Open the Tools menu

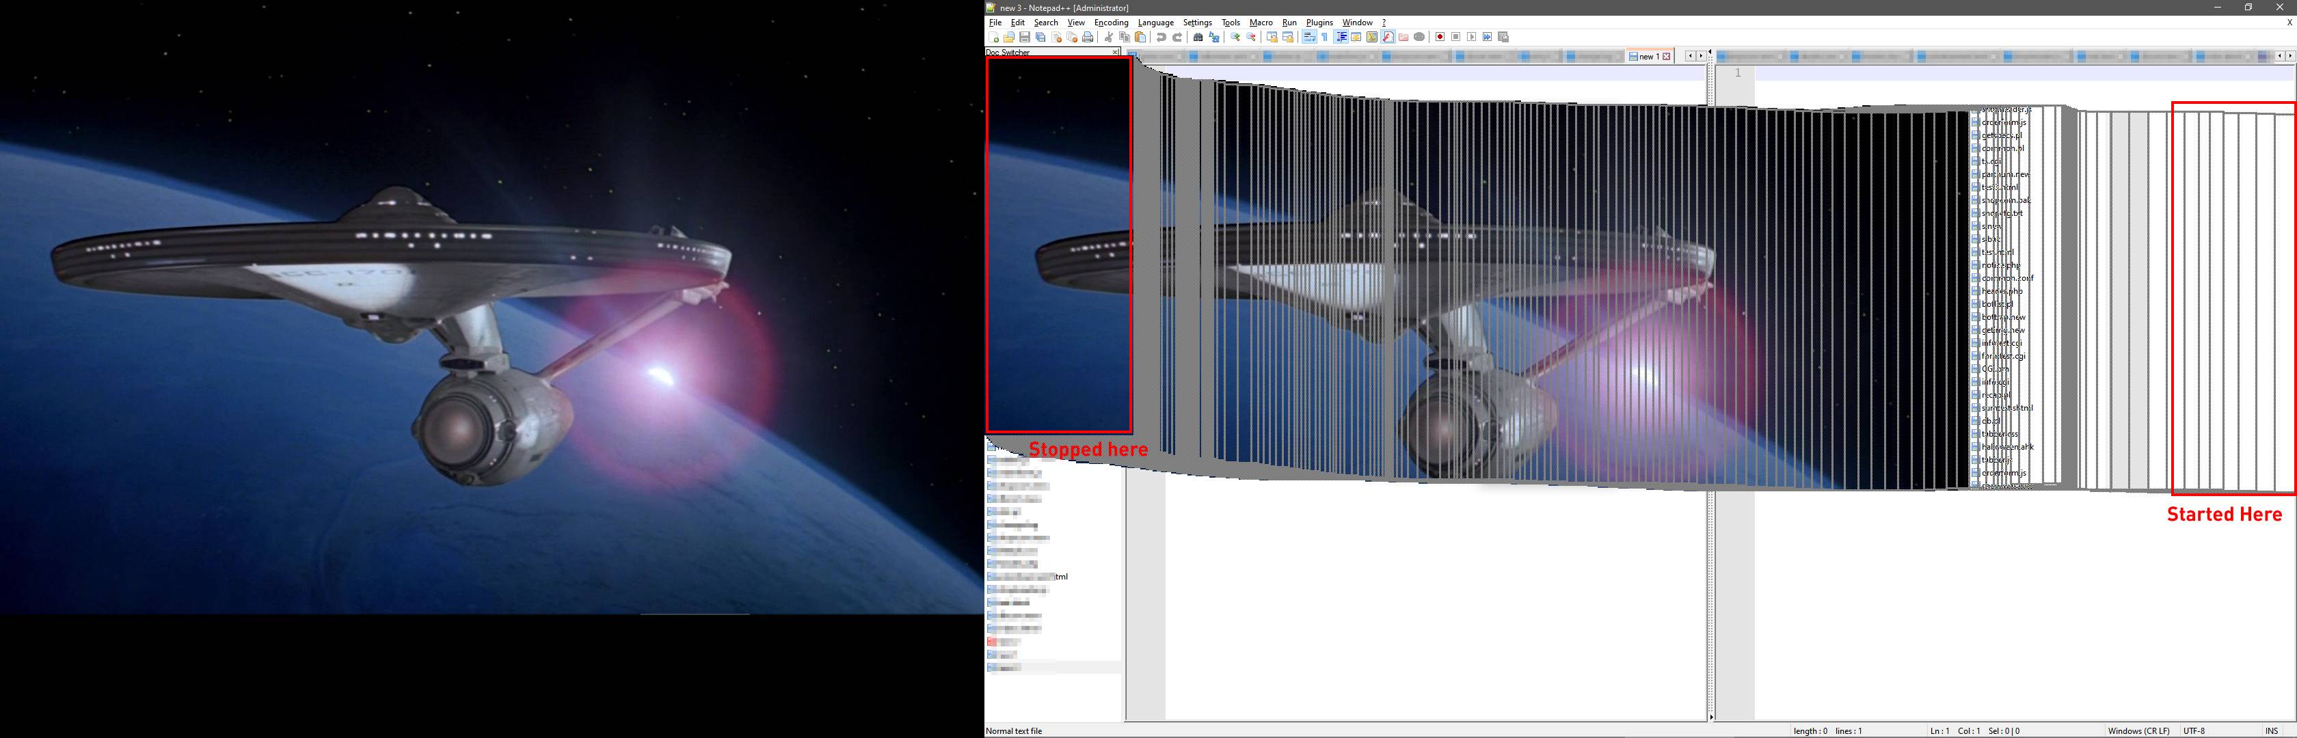click(1231, 23)
